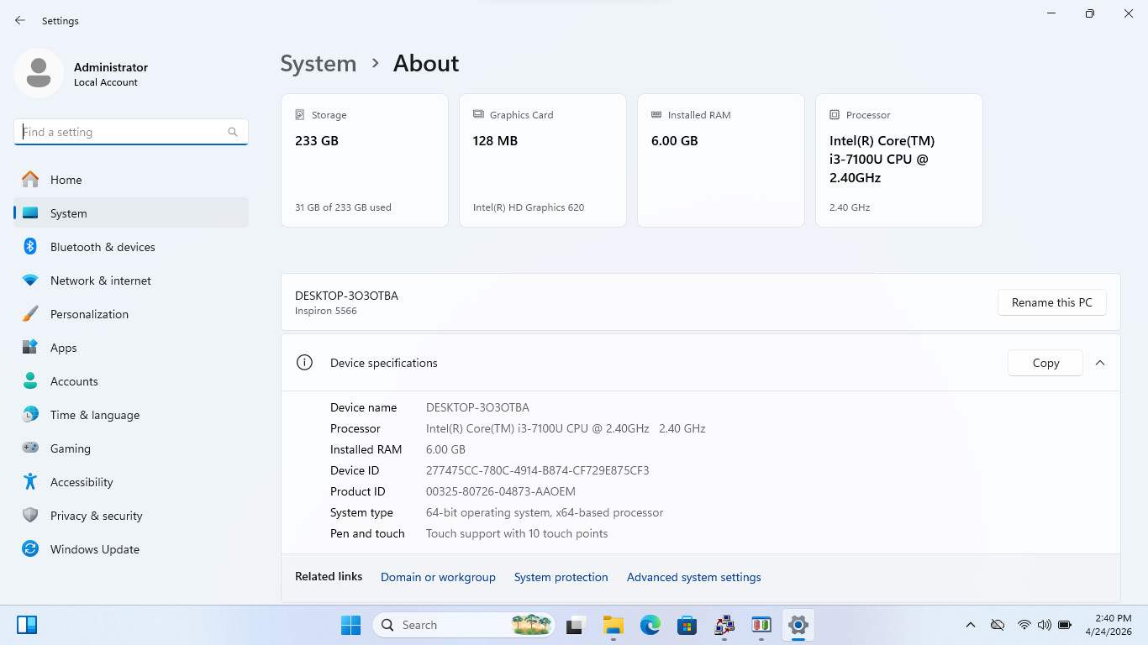
Task: Select the Device ID value text
Action: pyautogui.click(x=538, y=470)
